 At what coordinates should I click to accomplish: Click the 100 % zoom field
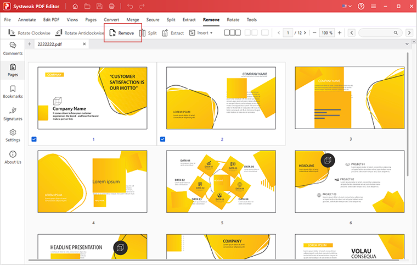pos(327,33)
